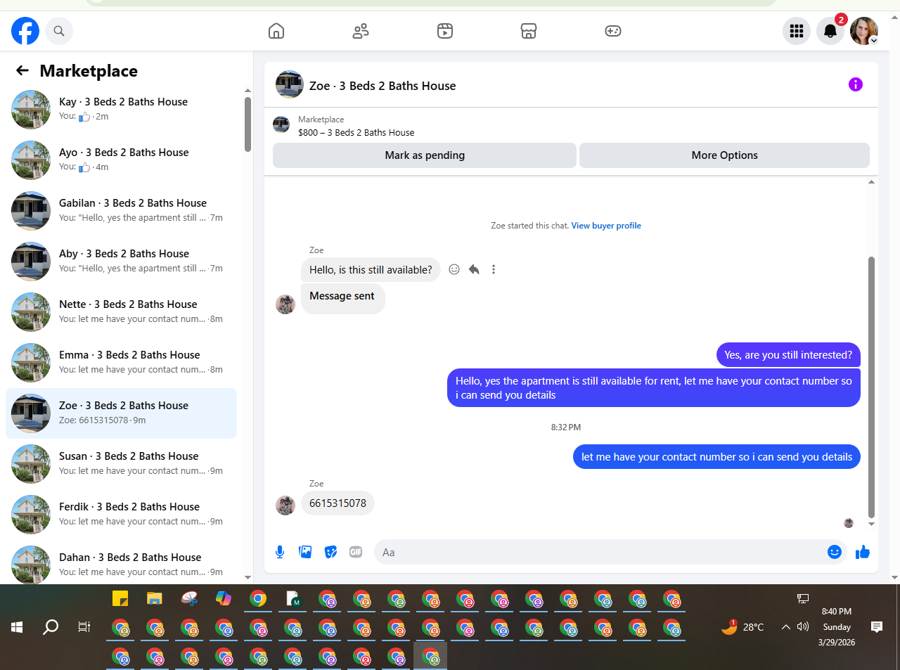900x670 pixels.
Task: Reply to Zoe's 'still available' message
Action: 474,269
